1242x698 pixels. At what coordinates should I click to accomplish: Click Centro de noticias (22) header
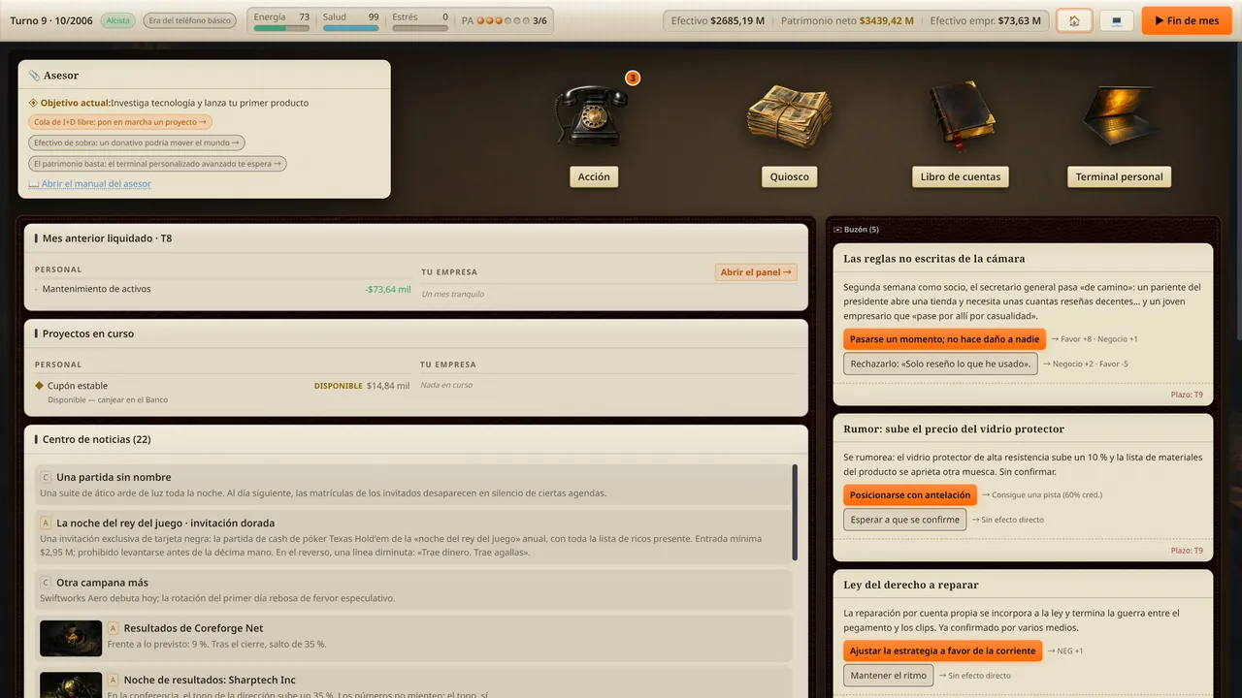pos(96,439)
